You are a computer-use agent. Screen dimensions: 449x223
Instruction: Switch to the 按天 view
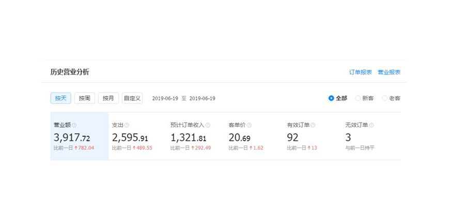click(60, 98)
